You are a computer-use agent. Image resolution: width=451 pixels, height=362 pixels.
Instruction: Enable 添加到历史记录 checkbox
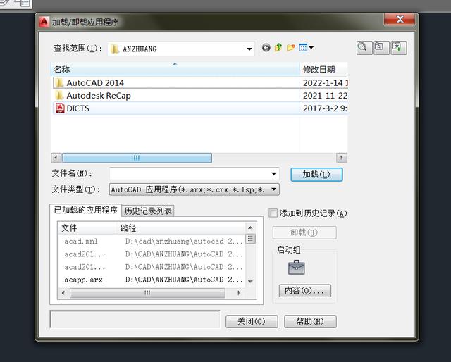click(273, 213)
